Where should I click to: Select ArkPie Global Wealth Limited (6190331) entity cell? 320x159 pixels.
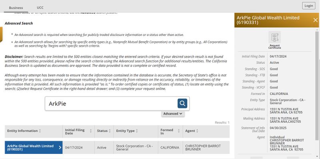(x=34, y=147)
